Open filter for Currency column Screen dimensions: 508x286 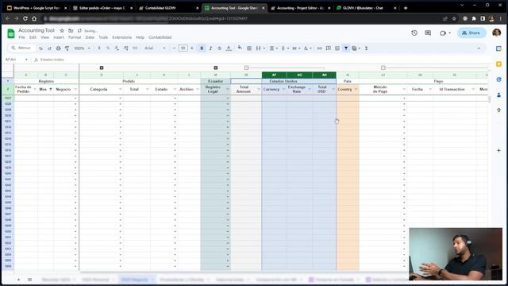pos(283,89)
